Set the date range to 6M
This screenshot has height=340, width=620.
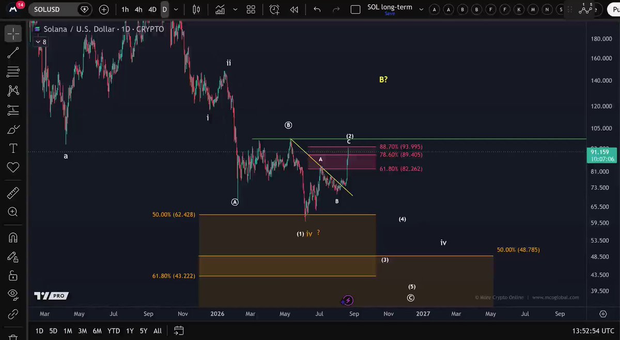click(x=97, y=331)
